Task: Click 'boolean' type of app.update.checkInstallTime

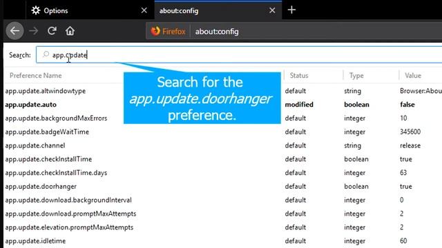Action: [x=356, y=159]
